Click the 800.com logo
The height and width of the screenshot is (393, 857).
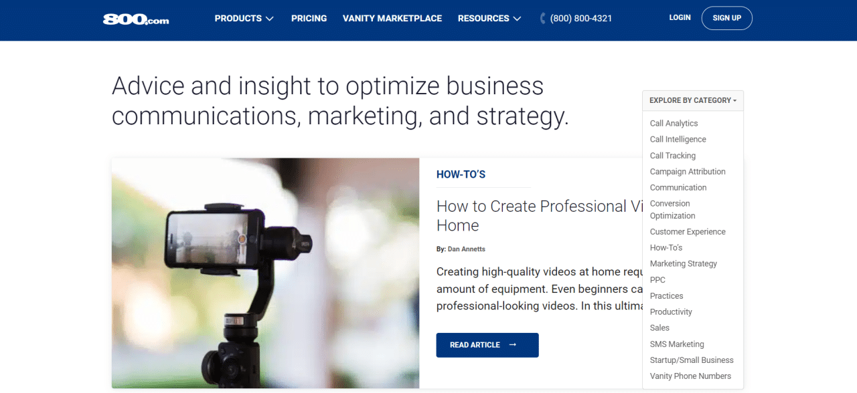click(136, 19)
